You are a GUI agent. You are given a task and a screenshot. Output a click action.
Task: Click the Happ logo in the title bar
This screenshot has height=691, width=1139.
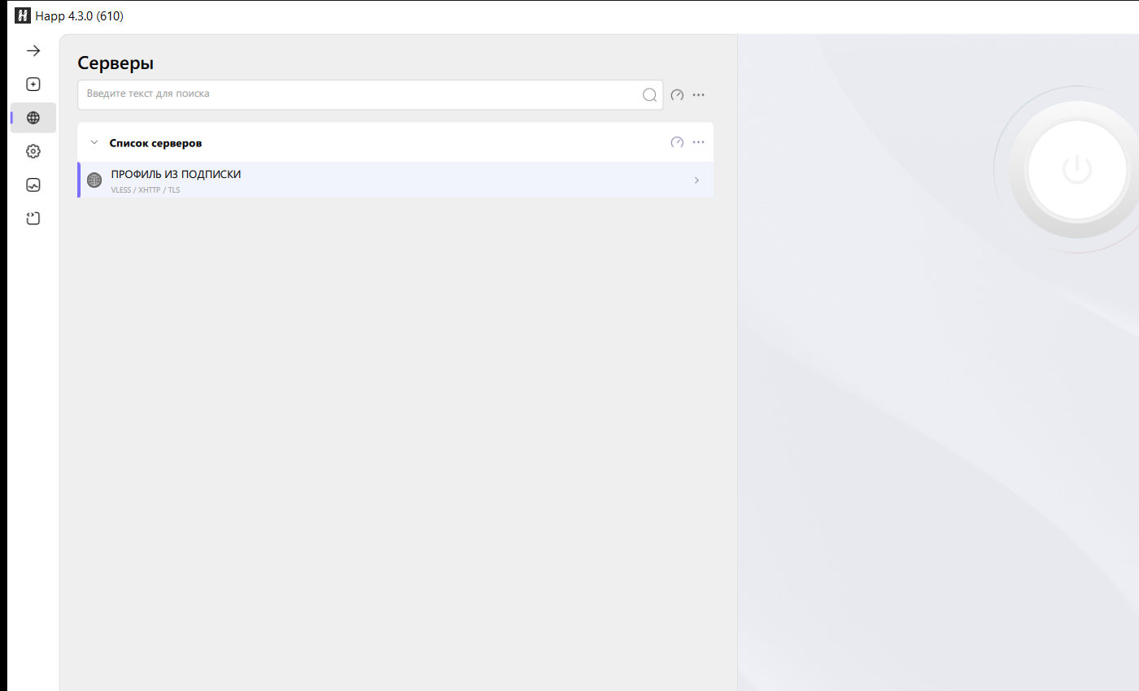point(23,15)
